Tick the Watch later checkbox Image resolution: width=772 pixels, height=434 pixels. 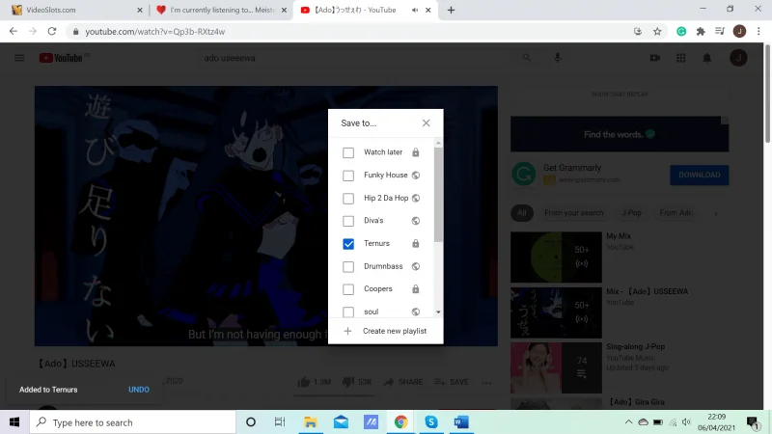(x=348, y=152)
